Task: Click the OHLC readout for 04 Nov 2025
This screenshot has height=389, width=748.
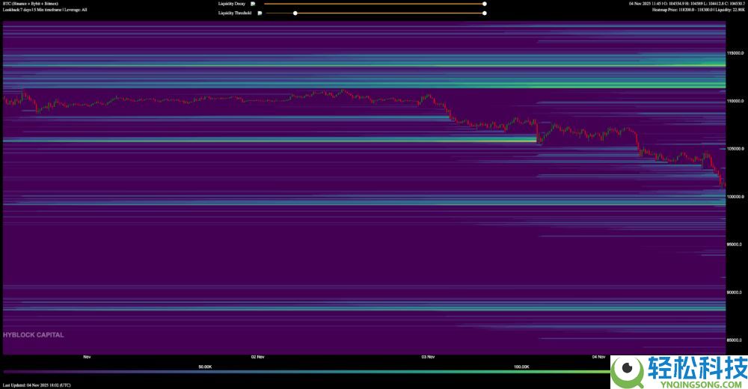Action: 687,4
